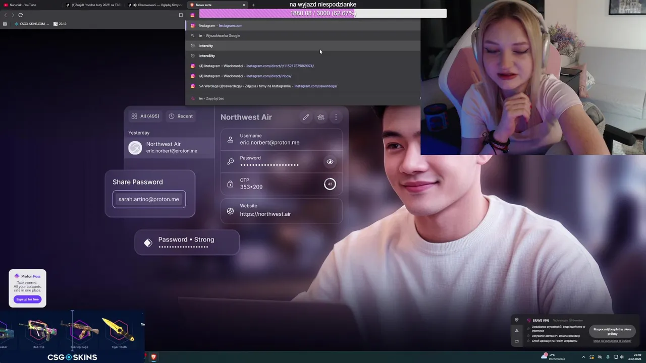This screenshot has width=646, height=363.
Task: Click Rozpocznij bezpłatny okres próbny button
Action: tap(612, 331)
